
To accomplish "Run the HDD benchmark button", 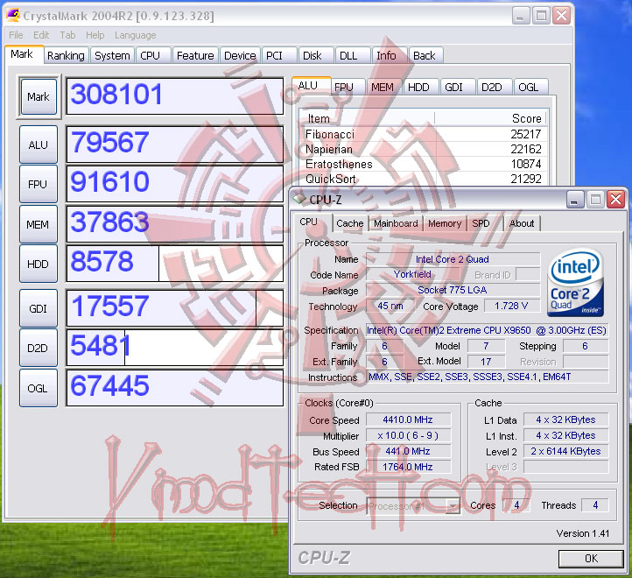I will [39, 264].
